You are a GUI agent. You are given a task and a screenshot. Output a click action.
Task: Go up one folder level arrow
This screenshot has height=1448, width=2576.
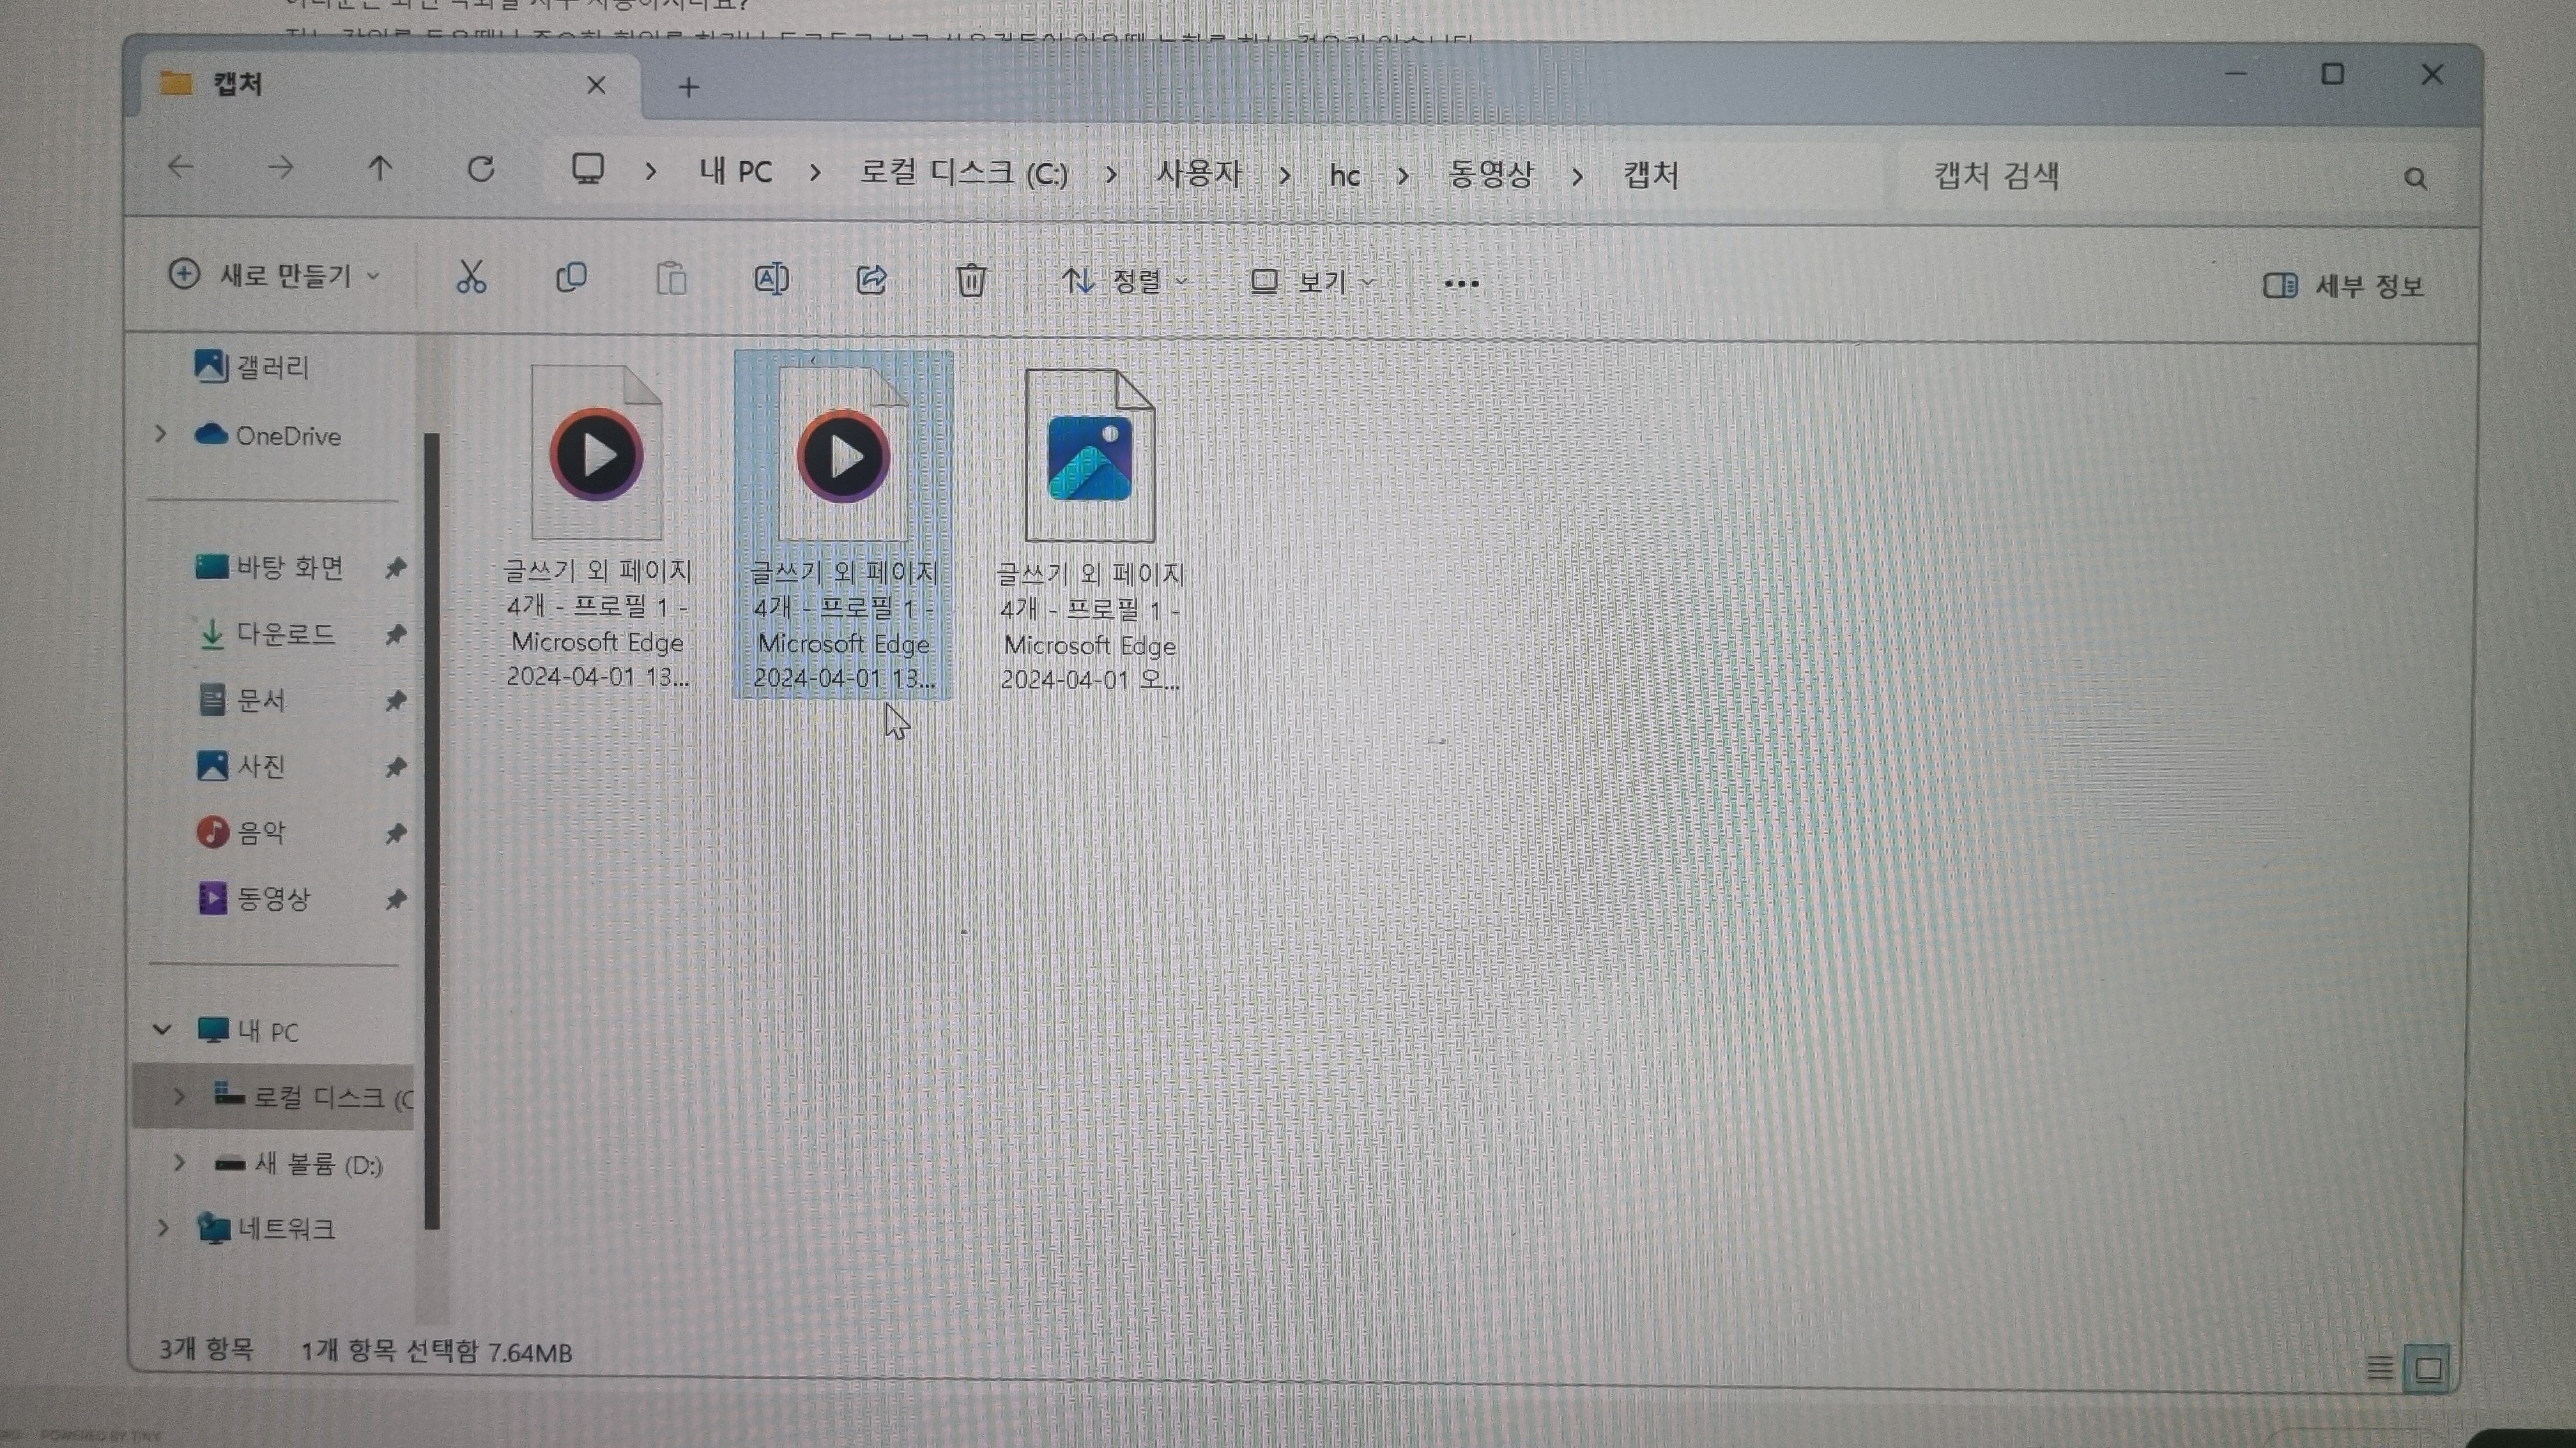pos(380,169)
